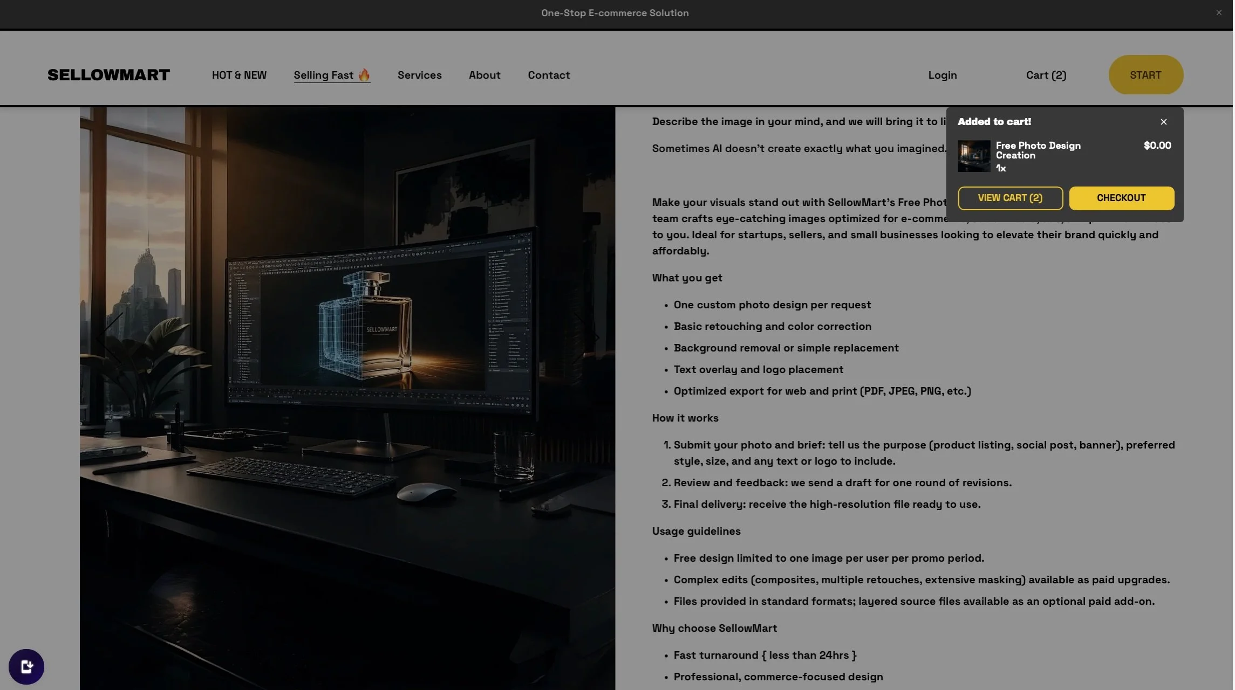This screenshot has width=1235, height=690.
Task: Open the HOT & NEW menu
Action: 239,75
